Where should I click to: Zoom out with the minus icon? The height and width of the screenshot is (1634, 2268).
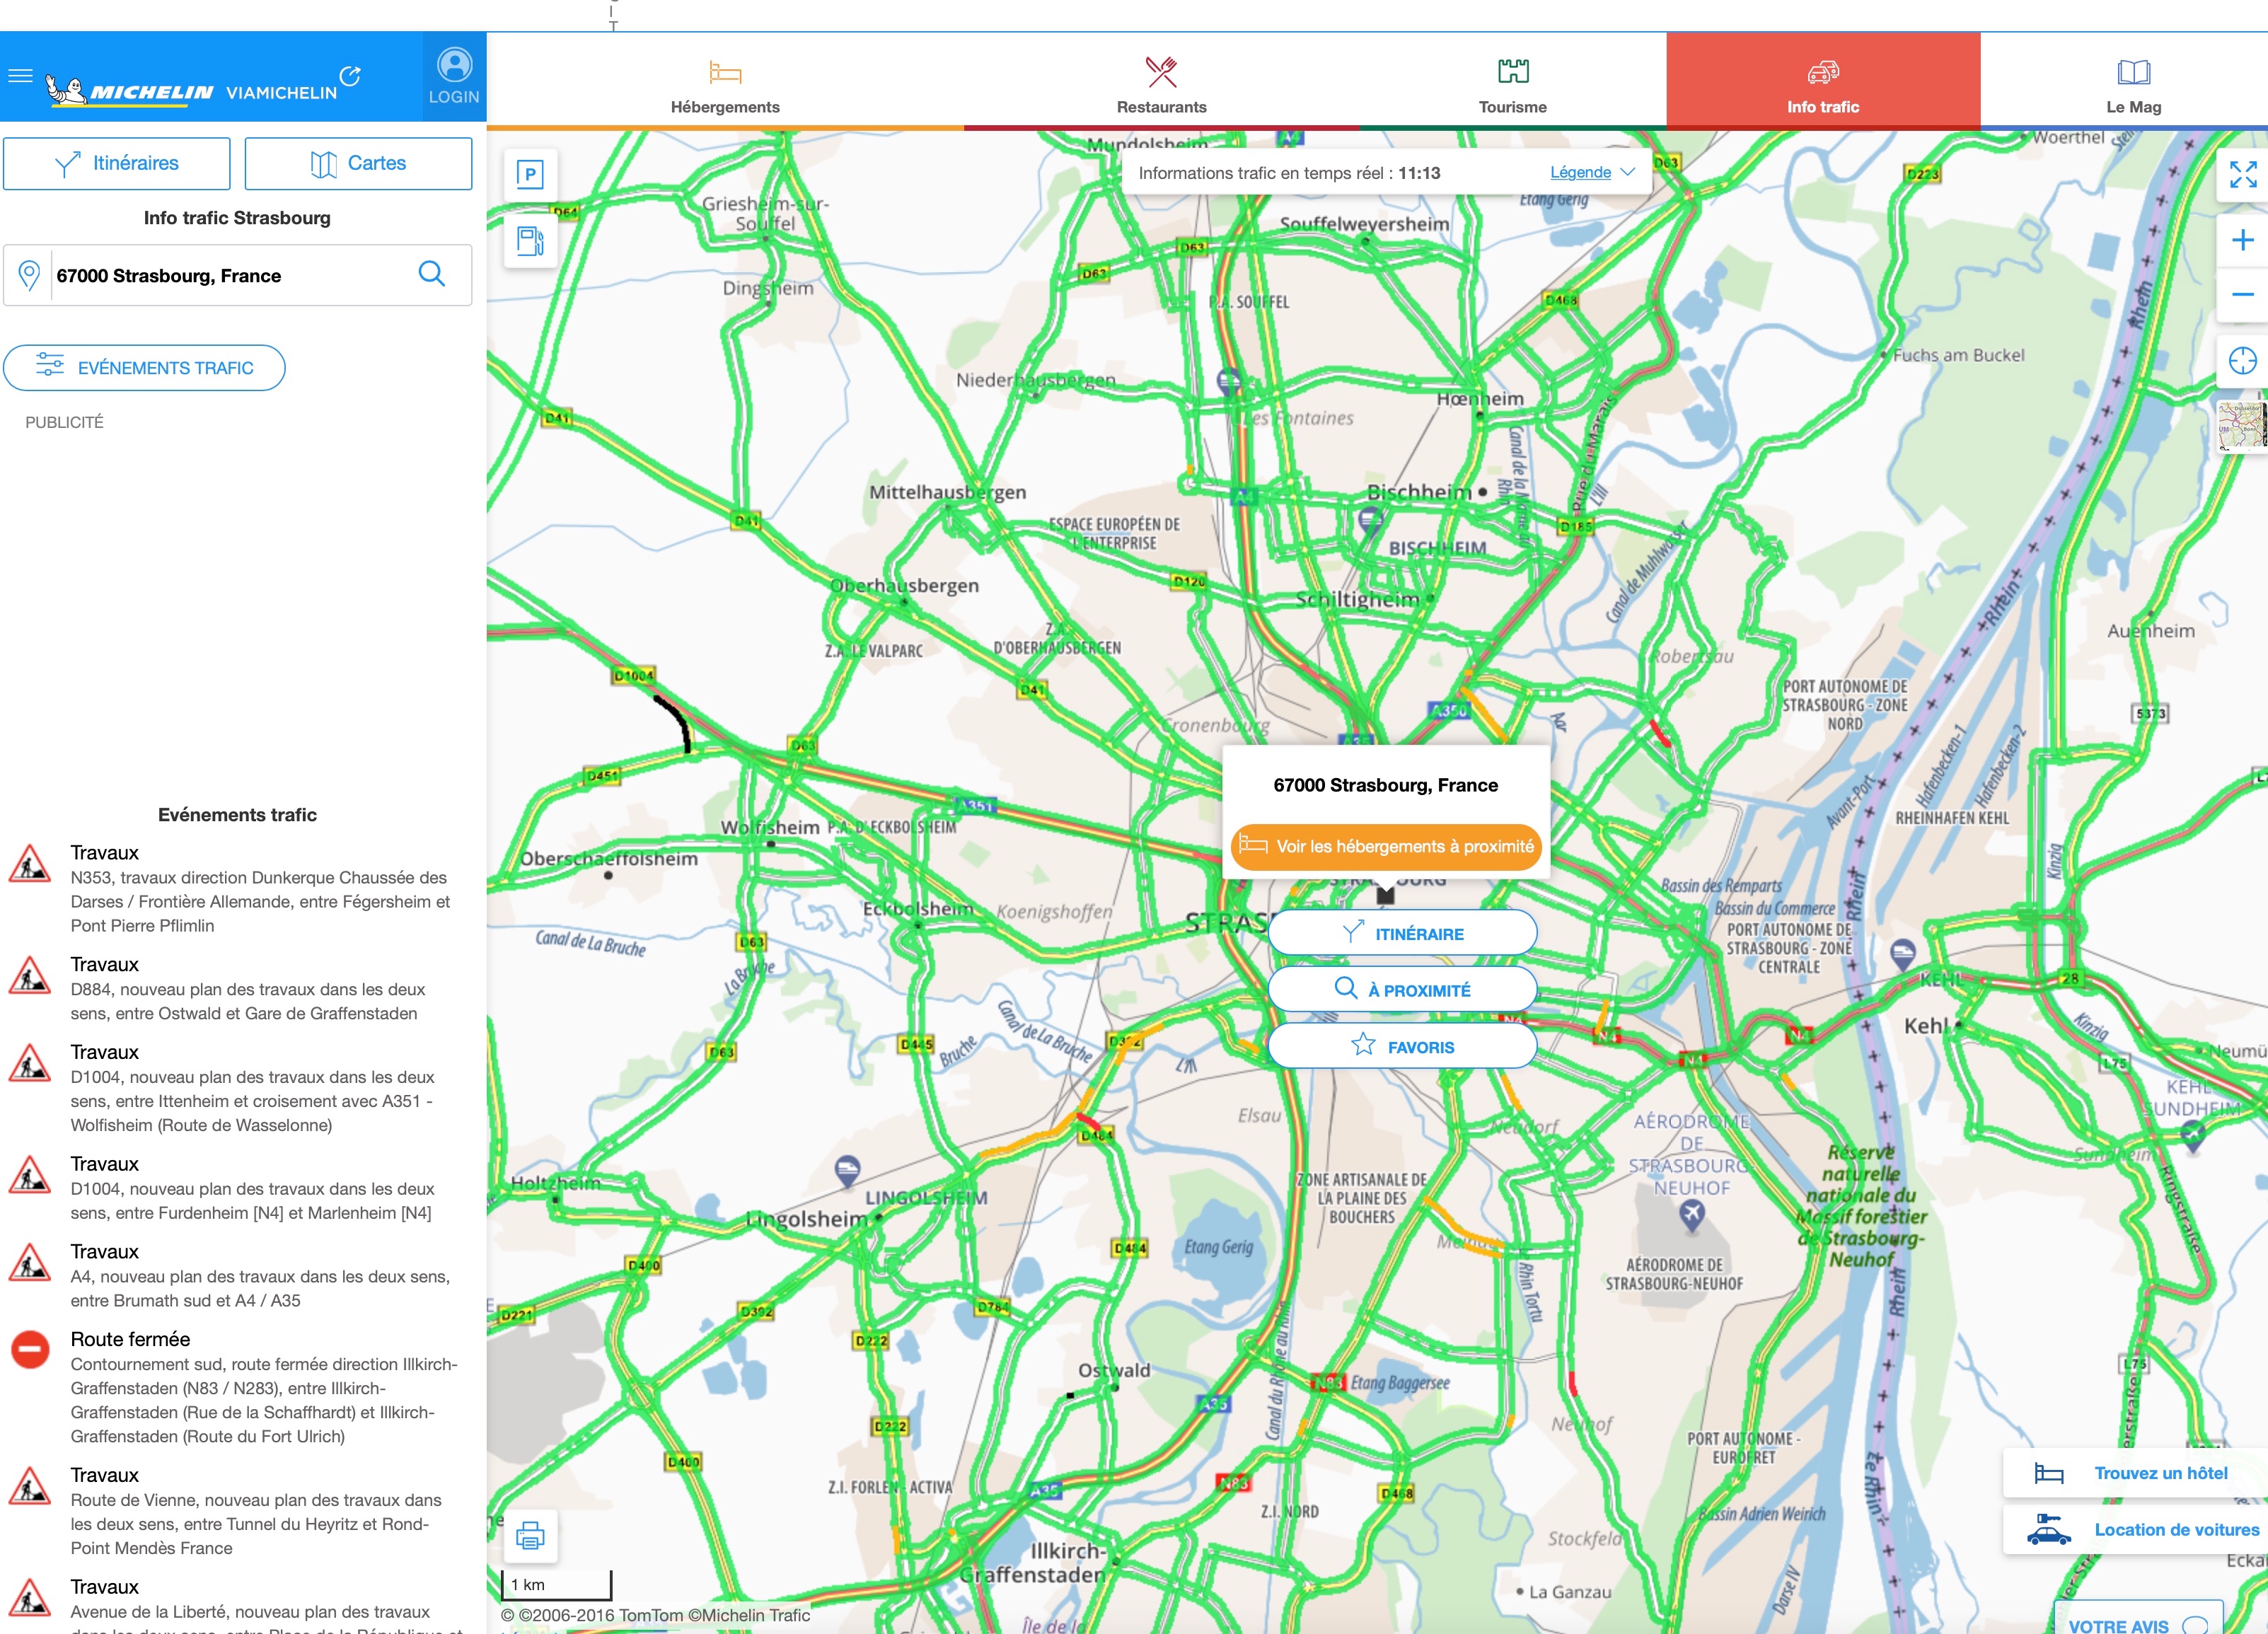point(2242,294)
